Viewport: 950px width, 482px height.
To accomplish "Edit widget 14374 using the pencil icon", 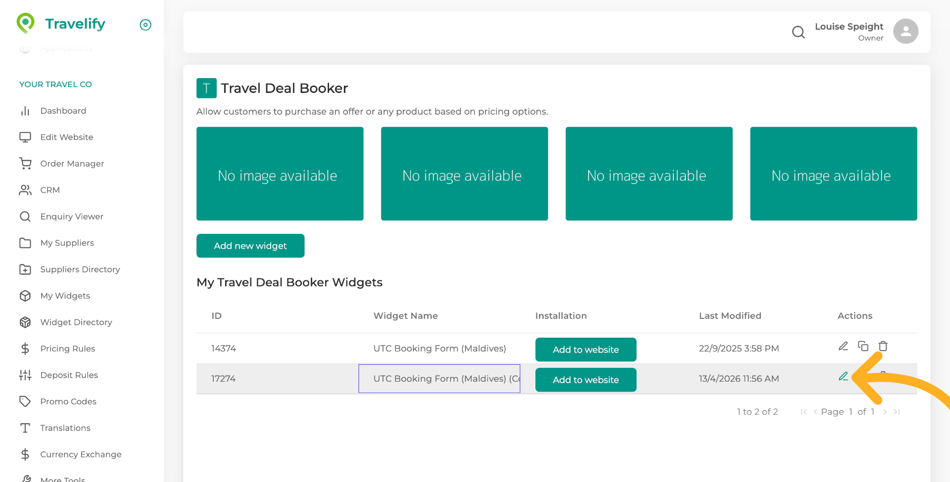I will 843,346.
